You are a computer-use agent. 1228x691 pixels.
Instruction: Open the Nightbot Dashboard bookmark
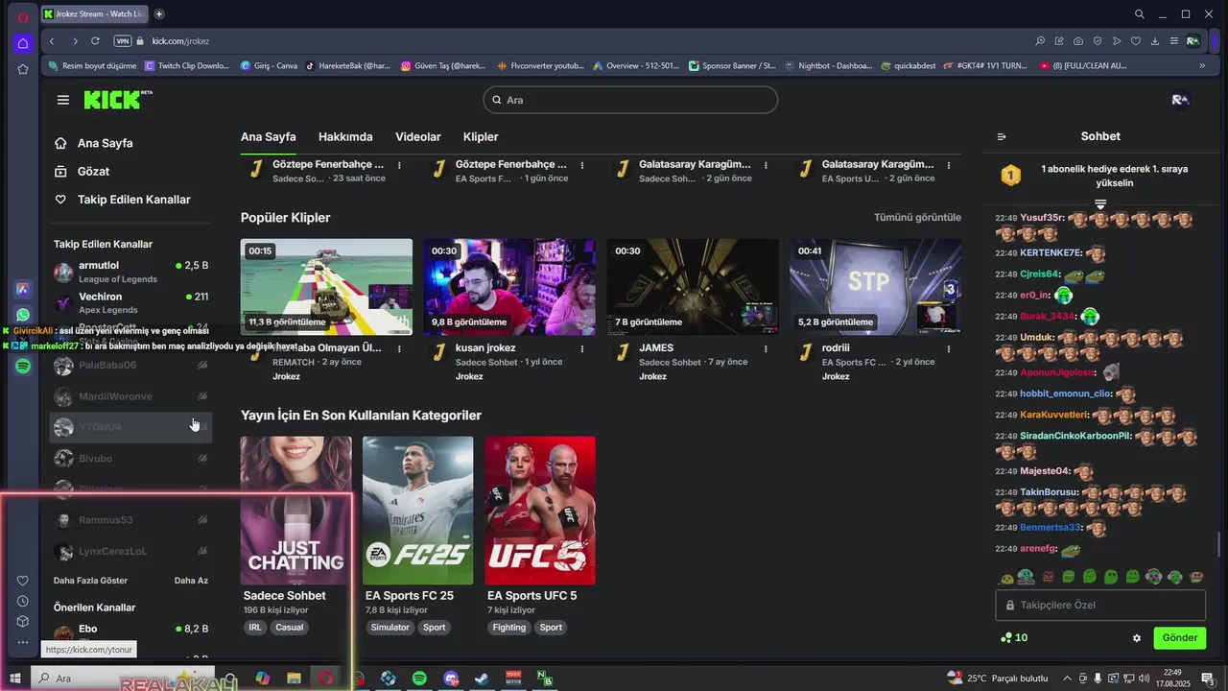pyautogui.click(x=828, y=66)
